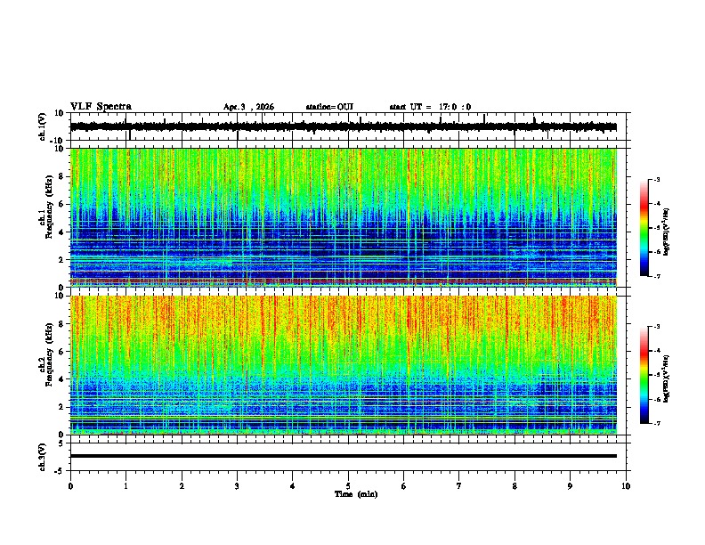Click the ch.2 spectrogram panel
The image size is (705, 545).
(344, 365)
